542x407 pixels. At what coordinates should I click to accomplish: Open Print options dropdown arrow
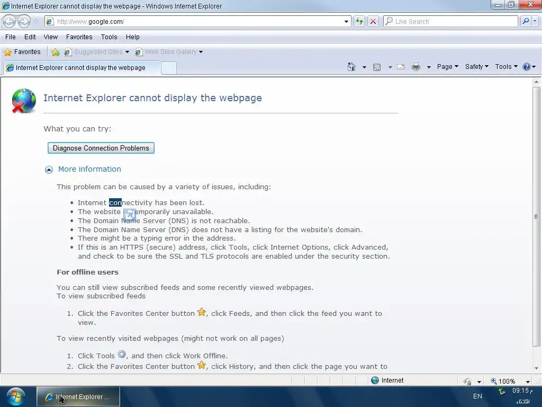[x=429, y=67]
